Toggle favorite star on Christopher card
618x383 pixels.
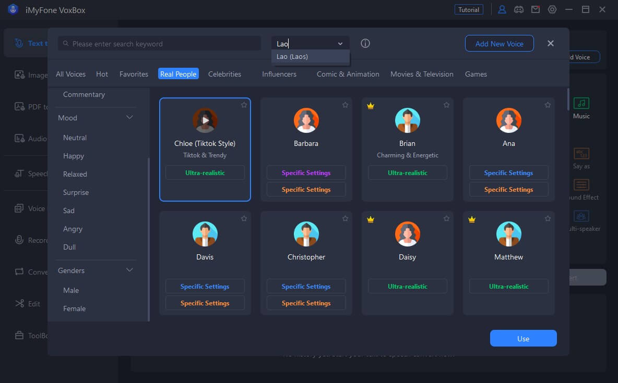click(345, 218)
